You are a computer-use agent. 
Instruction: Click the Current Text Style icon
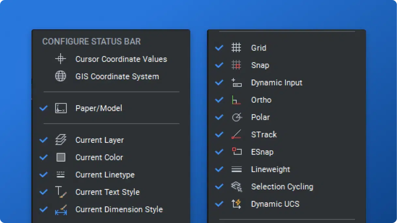[61, 192]
